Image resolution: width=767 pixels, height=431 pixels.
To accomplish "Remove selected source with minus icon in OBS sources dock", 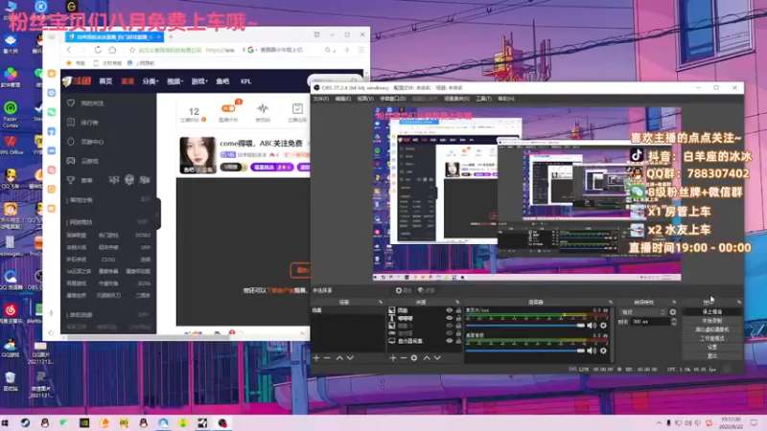I will [x=403, y=358].
